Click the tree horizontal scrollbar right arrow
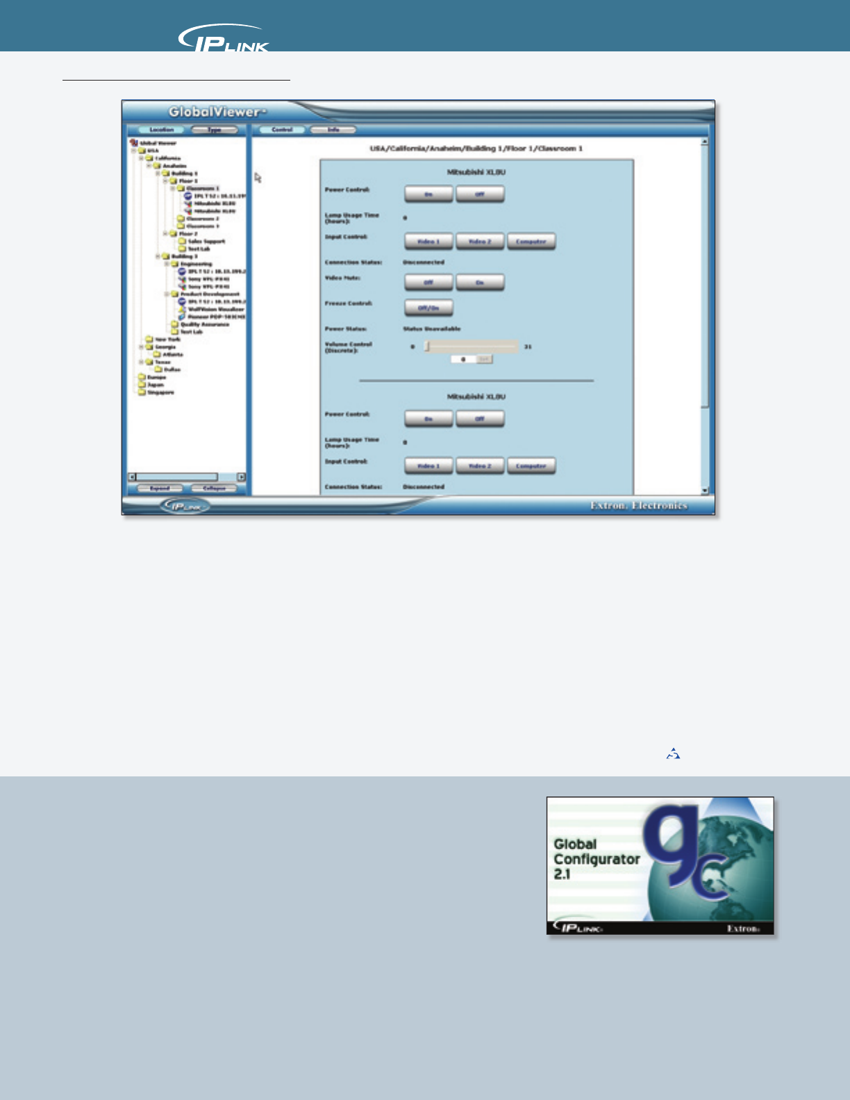The width and height of the screenshot is (850, 1100). [241, 477]
